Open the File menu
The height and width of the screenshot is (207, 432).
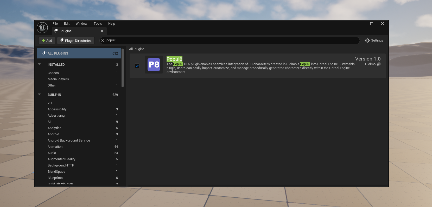[x=55, y=24]
